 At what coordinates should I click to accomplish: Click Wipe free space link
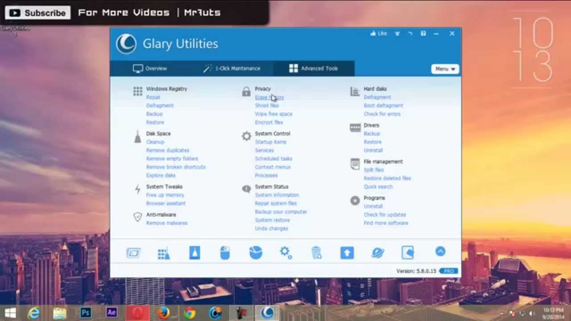pos(273,114)
